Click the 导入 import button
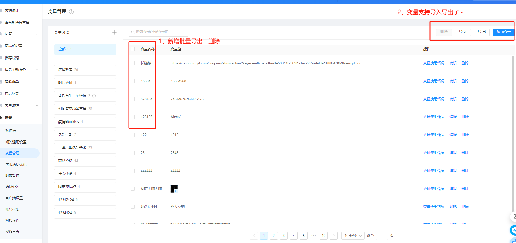The height and width of the screenshot is (243, 516). 463,32
